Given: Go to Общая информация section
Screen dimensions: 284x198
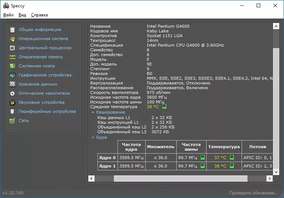Looking at the screenshot, I should 40,29.
